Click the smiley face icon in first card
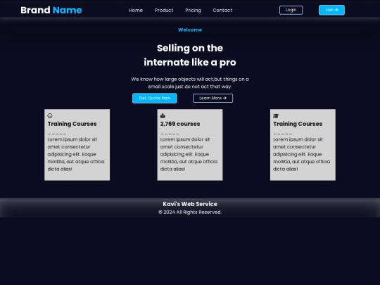380x285 pixels. [50, 116]
